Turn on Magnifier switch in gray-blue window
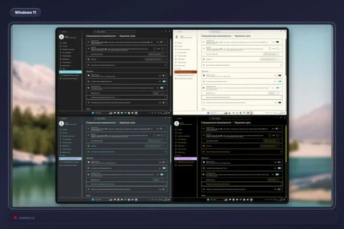Screen dimensions: 344x229 [x=162, y=129]
